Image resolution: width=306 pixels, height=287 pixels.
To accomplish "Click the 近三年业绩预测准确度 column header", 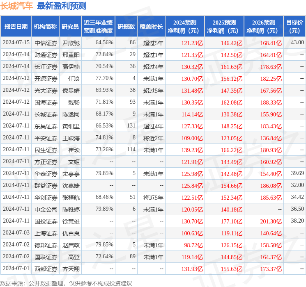I will tap(98, 27).
